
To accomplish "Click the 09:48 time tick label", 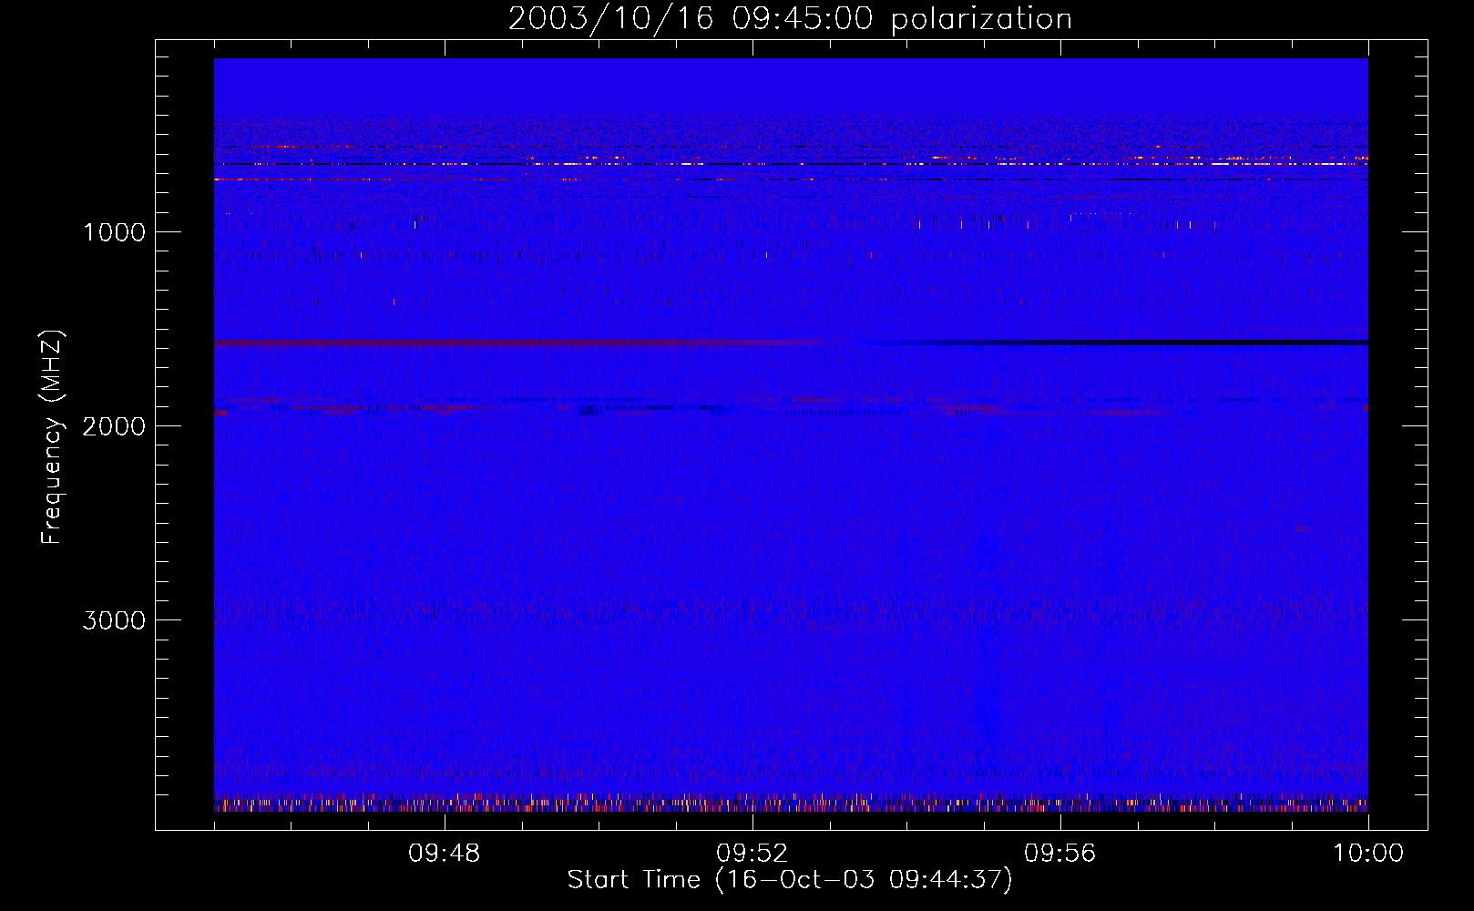I will [444, 854].
